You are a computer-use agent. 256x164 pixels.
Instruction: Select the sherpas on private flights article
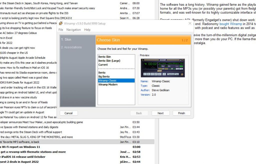point(77,13)
